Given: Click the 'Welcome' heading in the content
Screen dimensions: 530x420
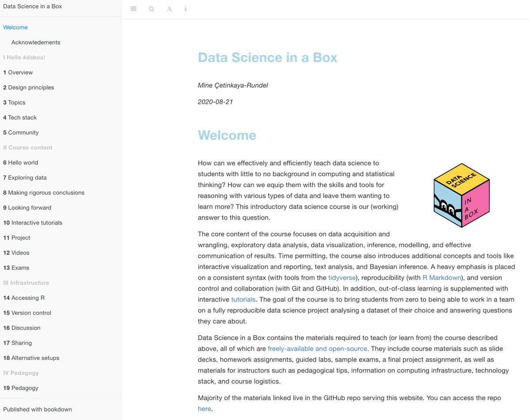Looking at the screenshot, I should tap(227, 135).
